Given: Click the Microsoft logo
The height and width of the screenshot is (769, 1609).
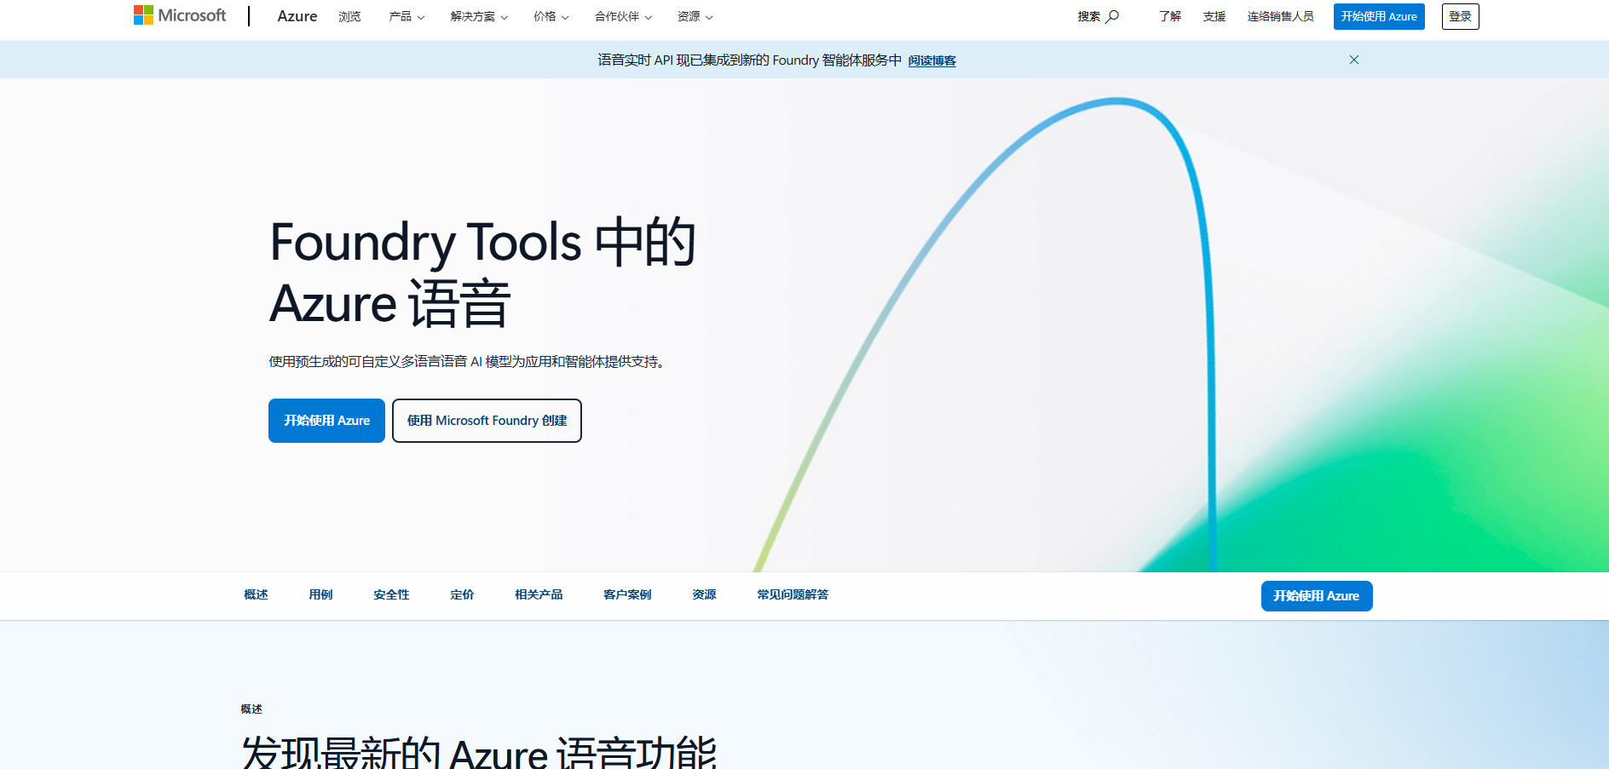Looking at the screenshot, I should [x=180, y=15].
